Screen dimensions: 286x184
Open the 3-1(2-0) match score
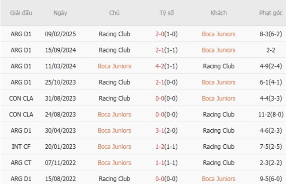pyautogui.click(x=167, y=131)
